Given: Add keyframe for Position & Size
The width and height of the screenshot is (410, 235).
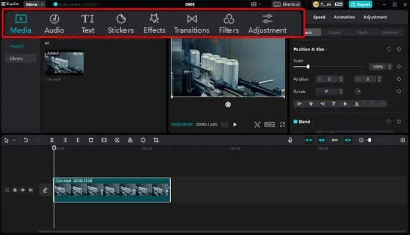Looking at the screenshot, I should coord(399,49).
